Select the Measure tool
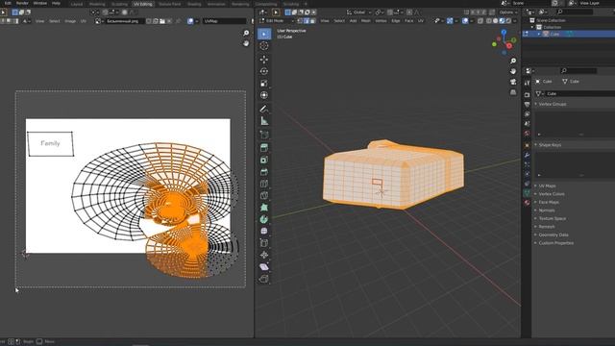Screen dimensions: 615x346 264,121
